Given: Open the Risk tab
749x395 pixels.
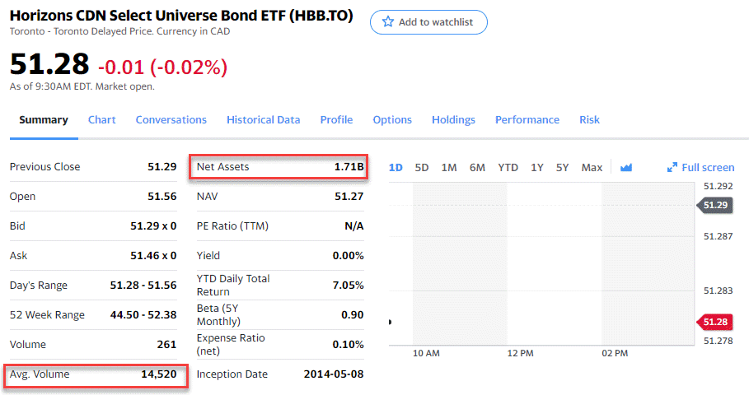Looking at the screenshot, I should (x=589, y=119).
